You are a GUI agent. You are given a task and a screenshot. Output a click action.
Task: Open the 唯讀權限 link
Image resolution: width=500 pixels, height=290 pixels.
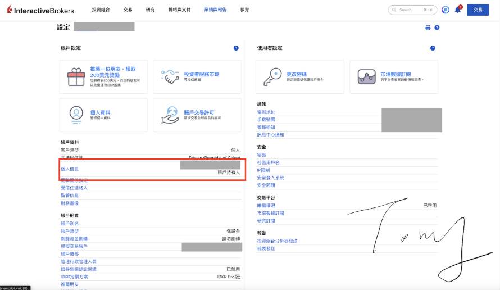point(266,206)
